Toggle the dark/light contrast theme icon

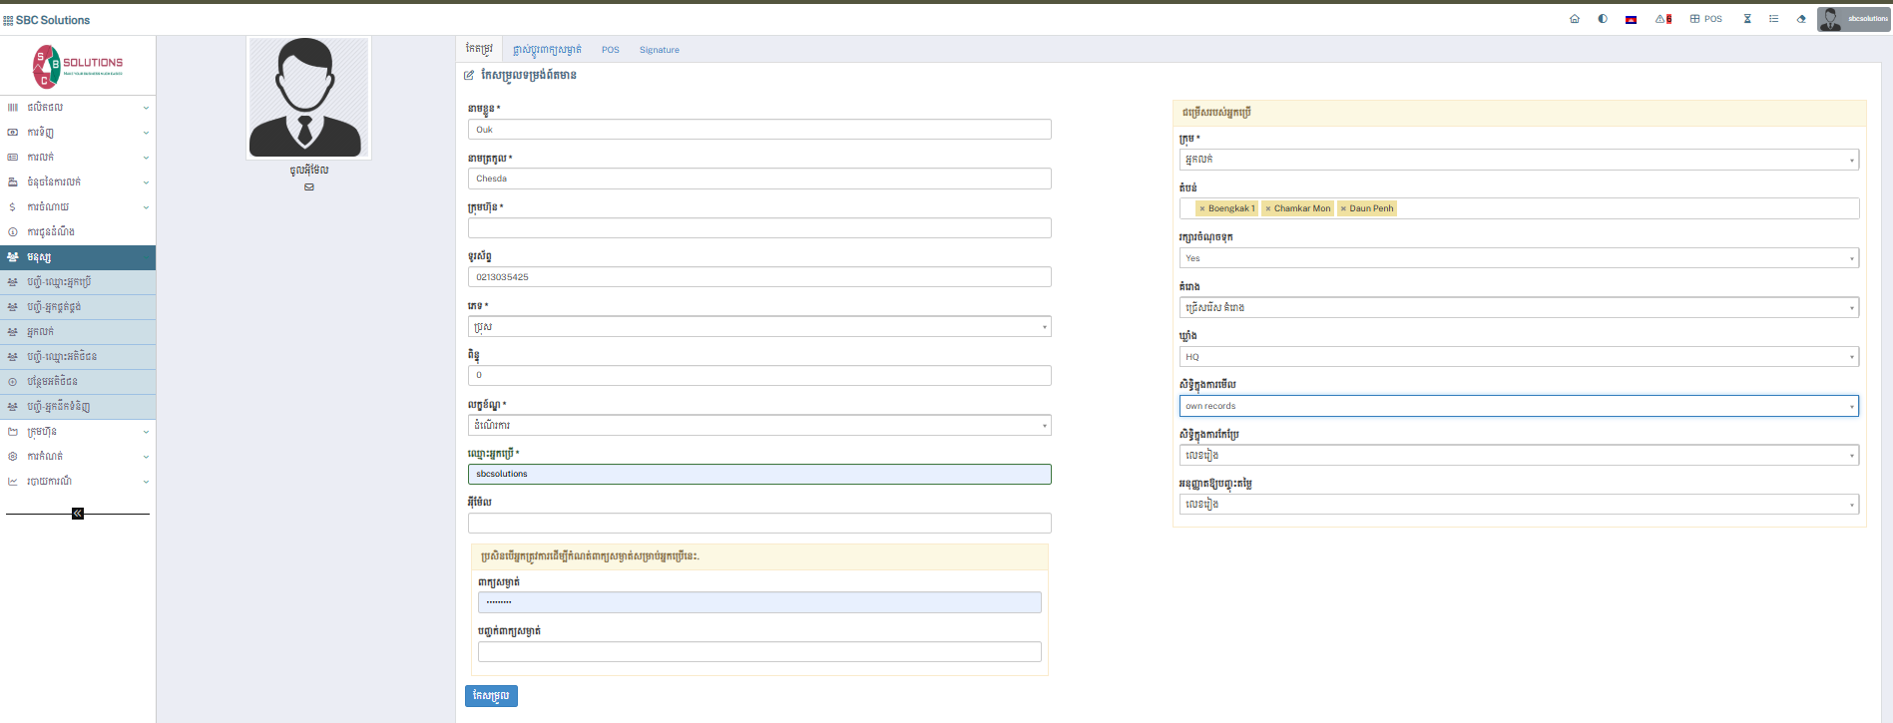[x=1603, y=19]
